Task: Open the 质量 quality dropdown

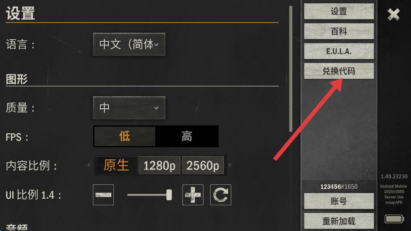Action: click(x=129, y=108)
